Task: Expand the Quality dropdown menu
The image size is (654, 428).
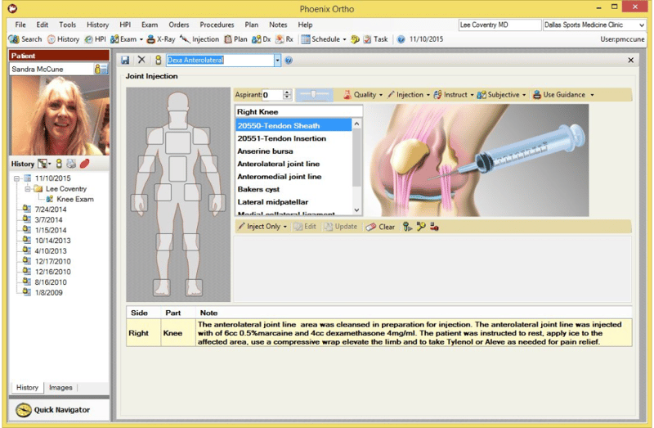Action: 365,94
